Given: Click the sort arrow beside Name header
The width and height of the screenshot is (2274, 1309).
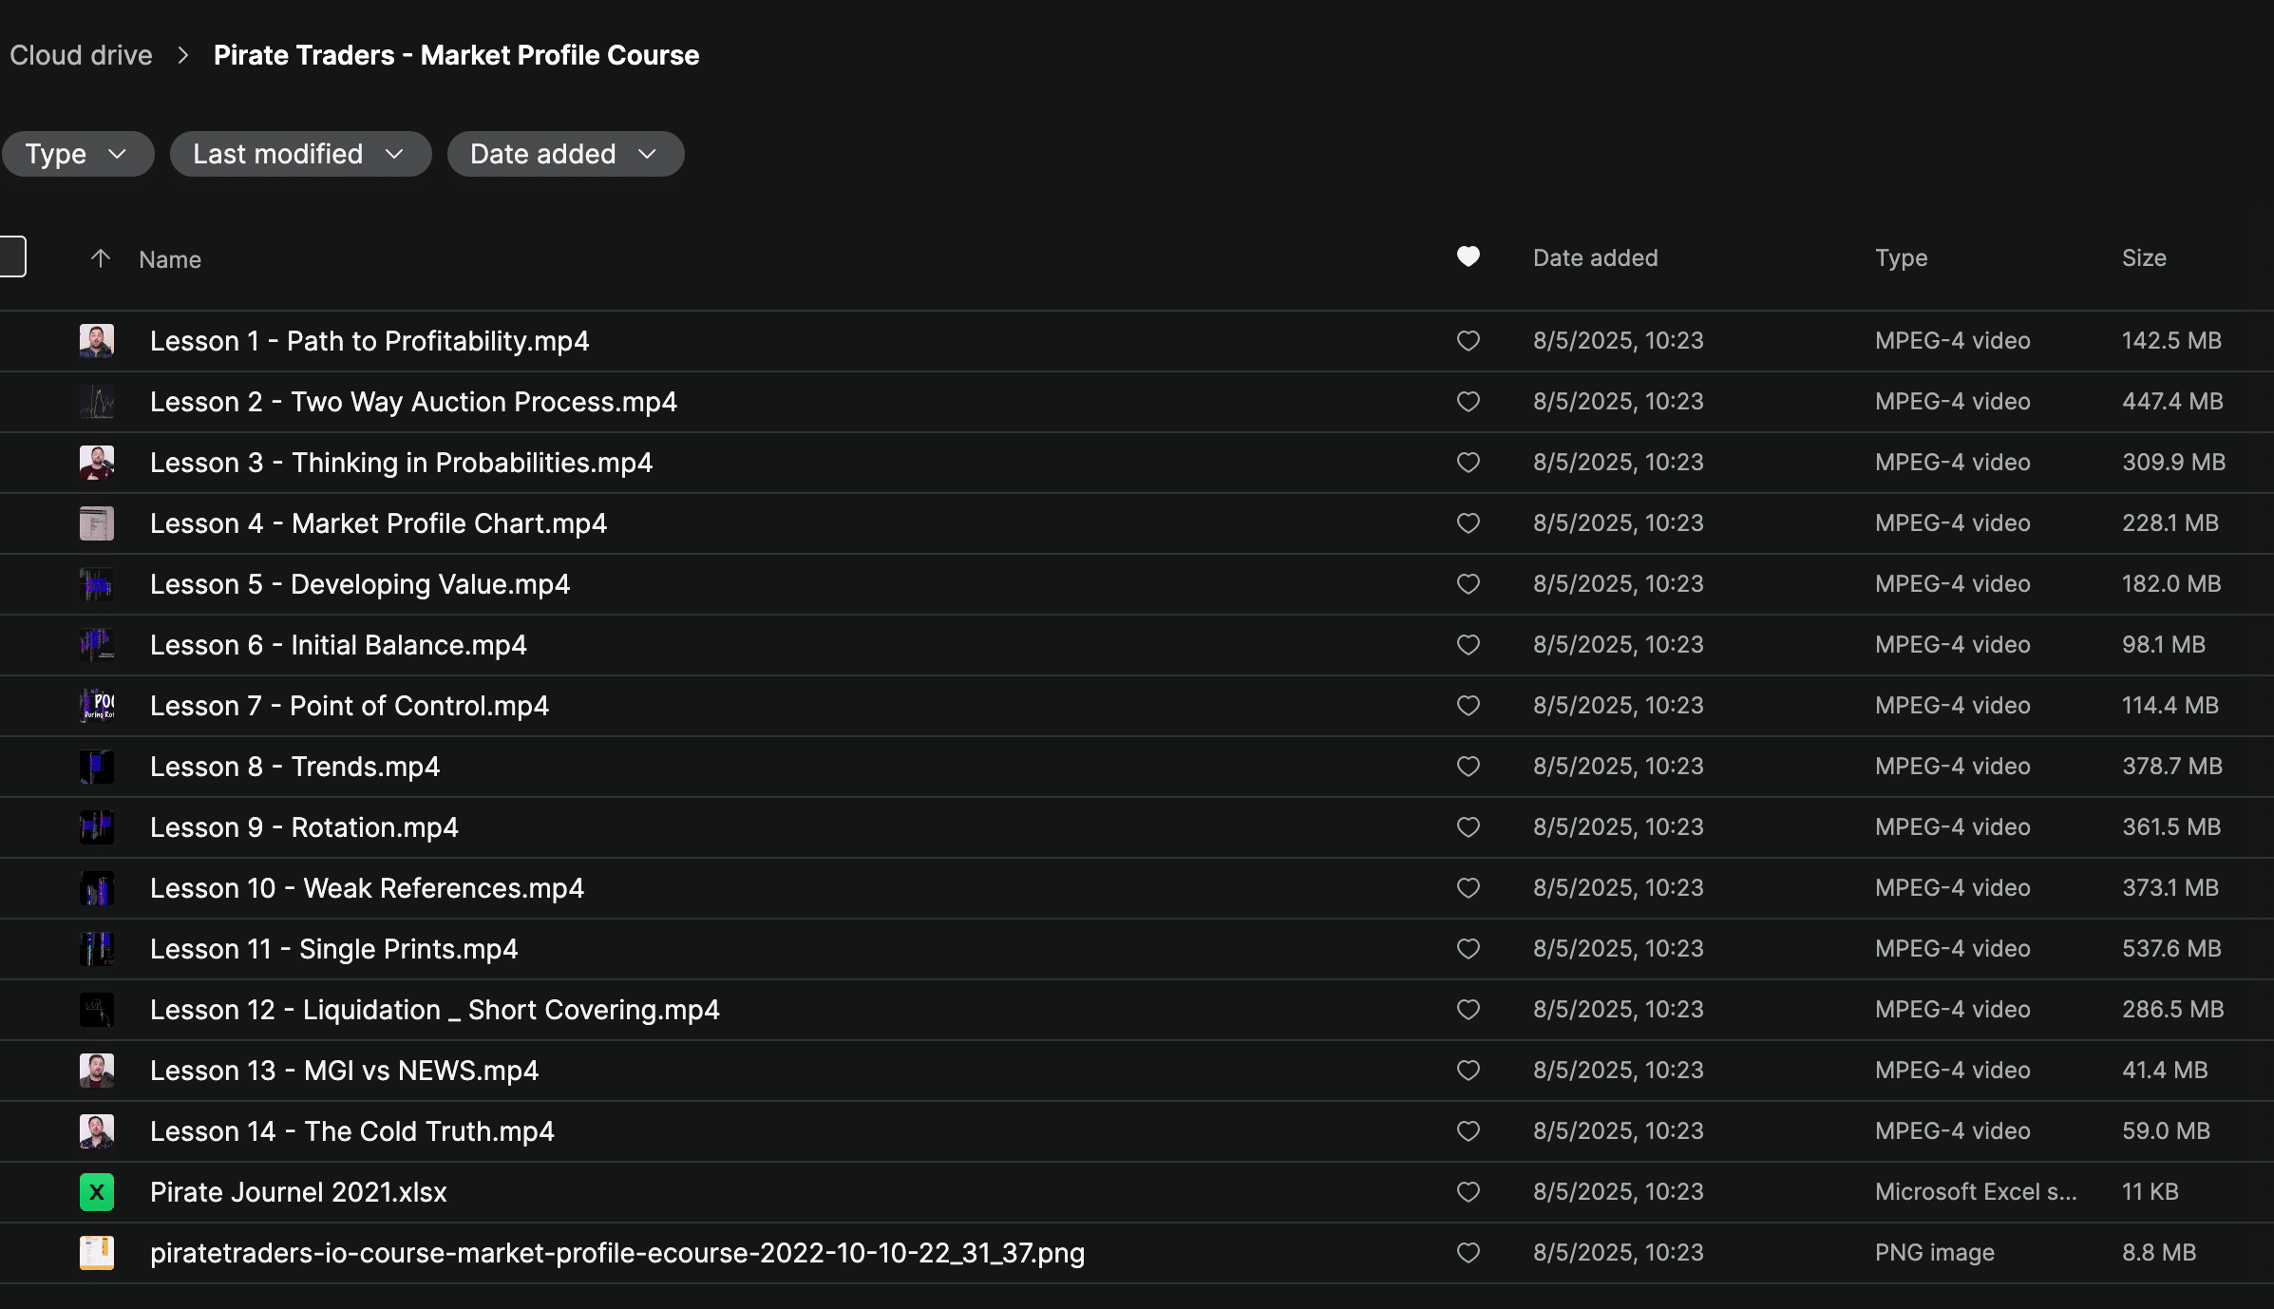Looking at the screenshot, I should click(x=101, y=259).
